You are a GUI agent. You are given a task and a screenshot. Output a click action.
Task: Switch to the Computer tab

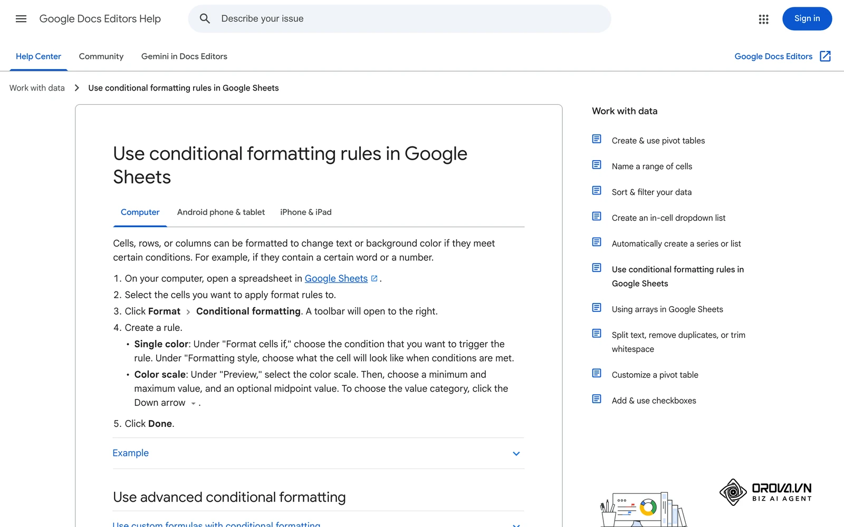click(x=140, y=212)
